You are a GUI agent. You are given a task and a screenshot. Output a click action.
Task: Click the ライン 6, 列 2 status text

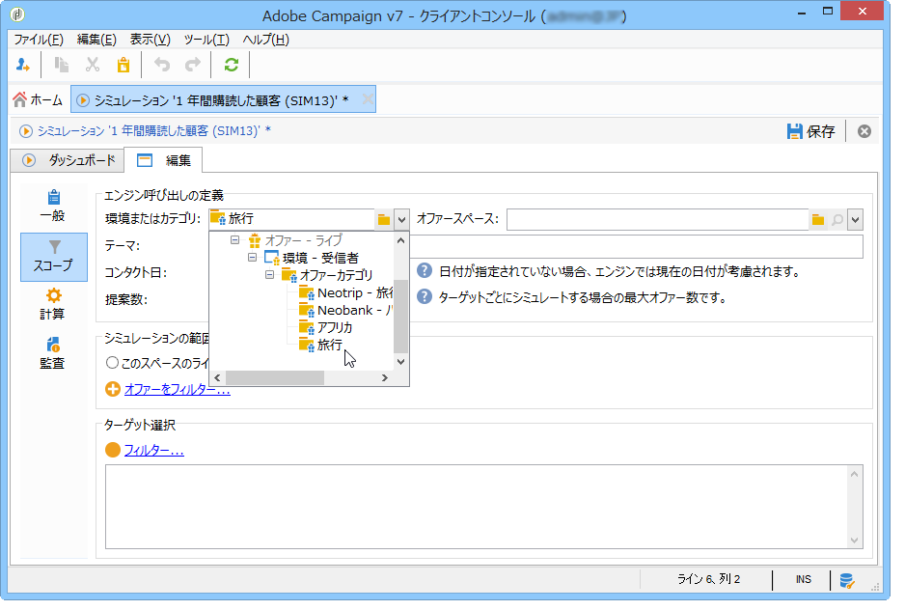[708, 579]
